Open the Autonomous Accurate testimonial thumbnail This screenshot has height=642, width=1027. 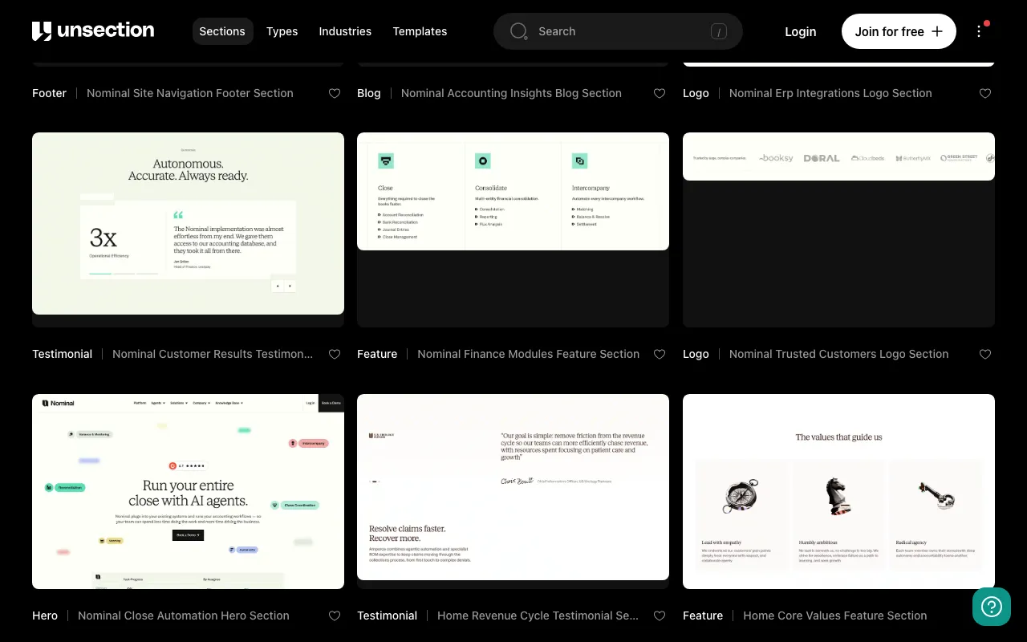click(x=188, y=230)
